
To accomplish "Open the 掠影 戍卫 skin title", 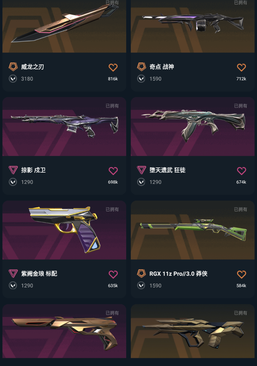I will (33, 170).
